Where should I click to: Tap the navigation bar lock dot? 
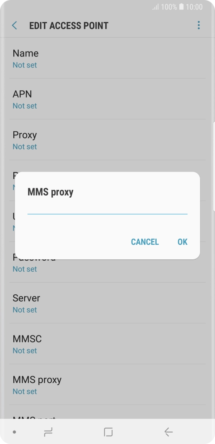tap(15, 432)
